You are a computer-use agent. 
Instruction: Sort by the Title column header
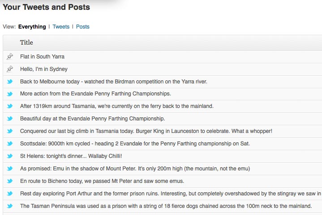(26, 43)
